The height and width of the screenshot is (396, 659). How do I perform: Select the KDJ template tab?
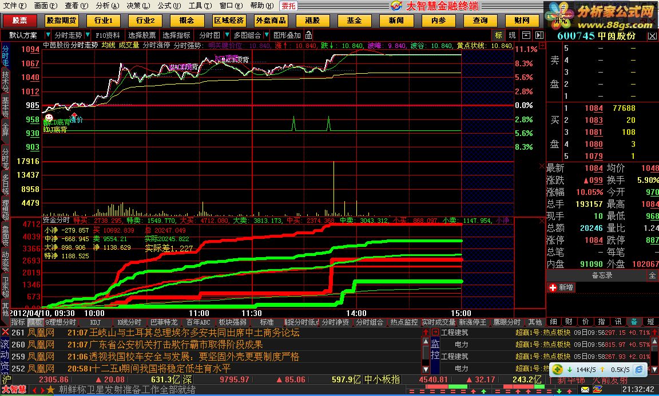point(96,322)
